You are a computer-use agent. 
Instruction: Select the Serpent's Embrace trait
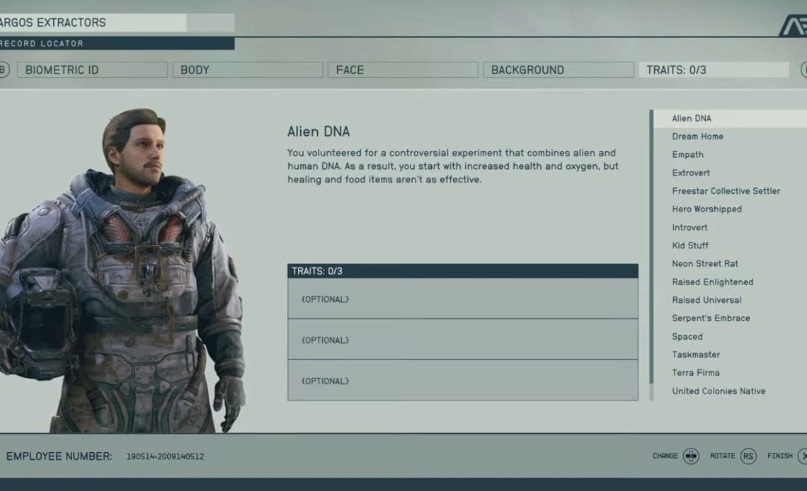[711, 318]
